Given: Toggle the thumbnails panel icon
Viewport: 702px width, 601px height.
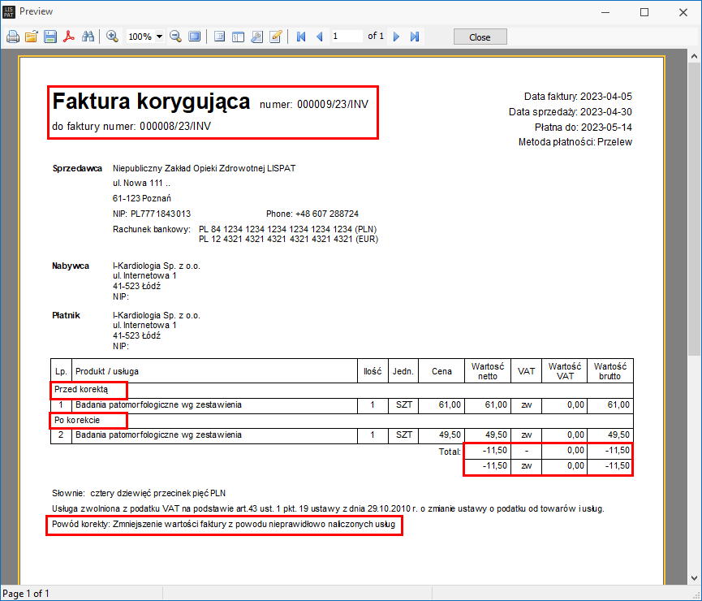Looking at the screenshot, I should (x=238, y=37).
